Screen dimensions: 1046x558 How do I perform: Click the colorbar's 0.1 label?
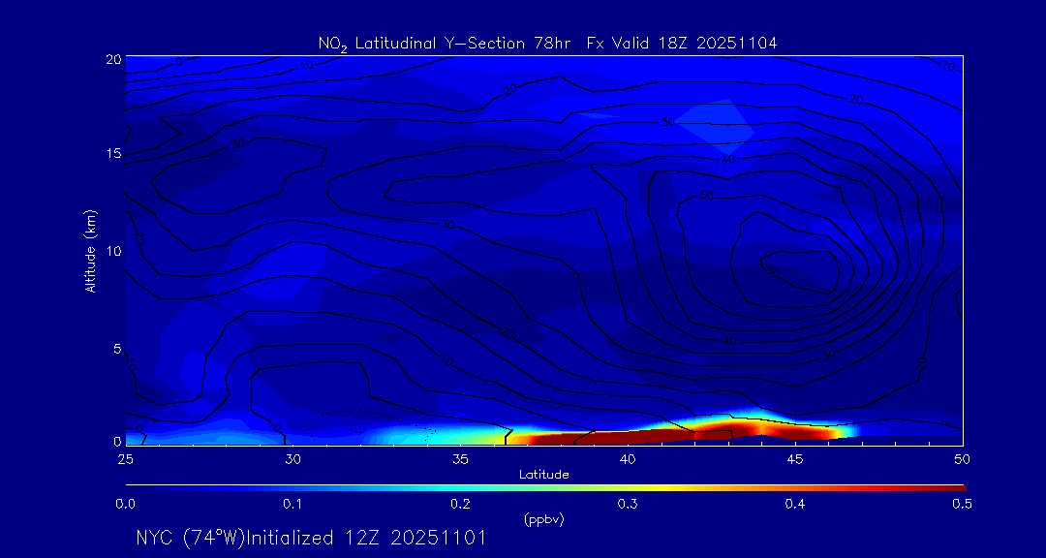(292, 504)
